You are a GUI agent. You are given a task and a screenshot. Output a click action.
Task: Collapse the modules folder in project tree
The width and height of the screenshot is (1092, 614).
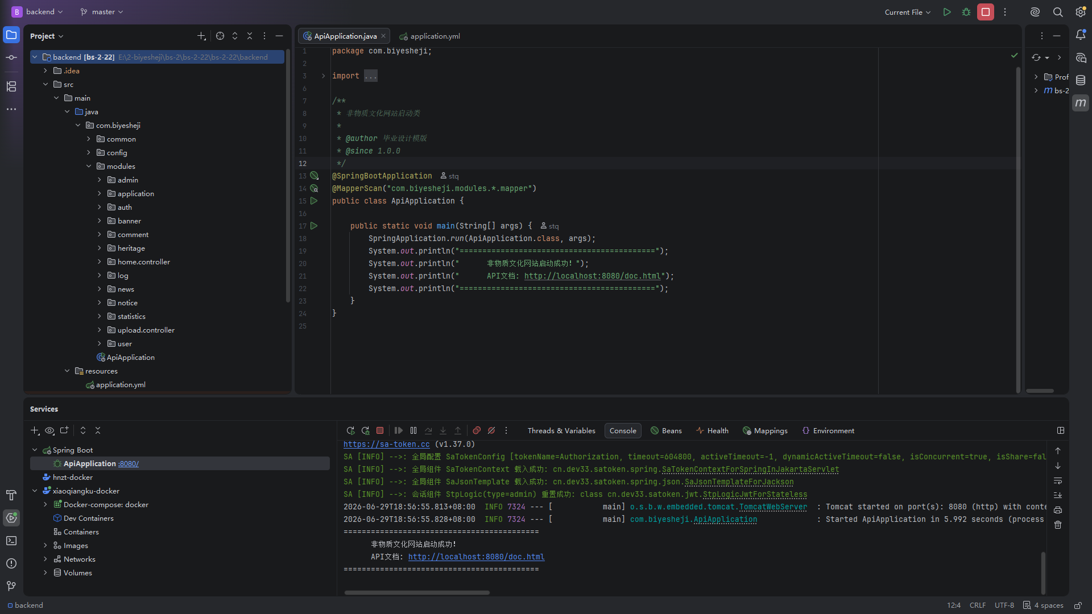(x=89, y=166)
